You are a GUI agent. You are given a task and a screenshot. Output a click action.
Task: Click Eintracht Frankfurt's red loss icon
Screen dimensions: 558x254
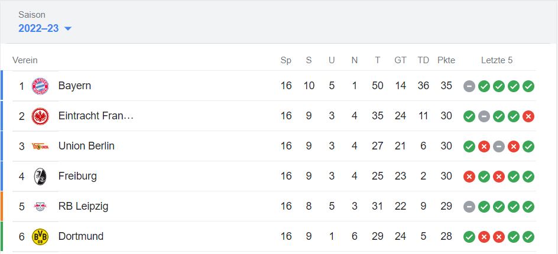528,116
